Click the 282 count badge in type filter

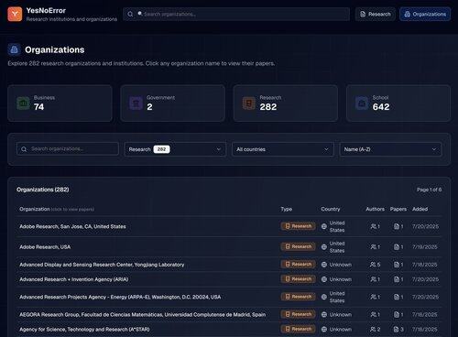[x=161, y=149]
